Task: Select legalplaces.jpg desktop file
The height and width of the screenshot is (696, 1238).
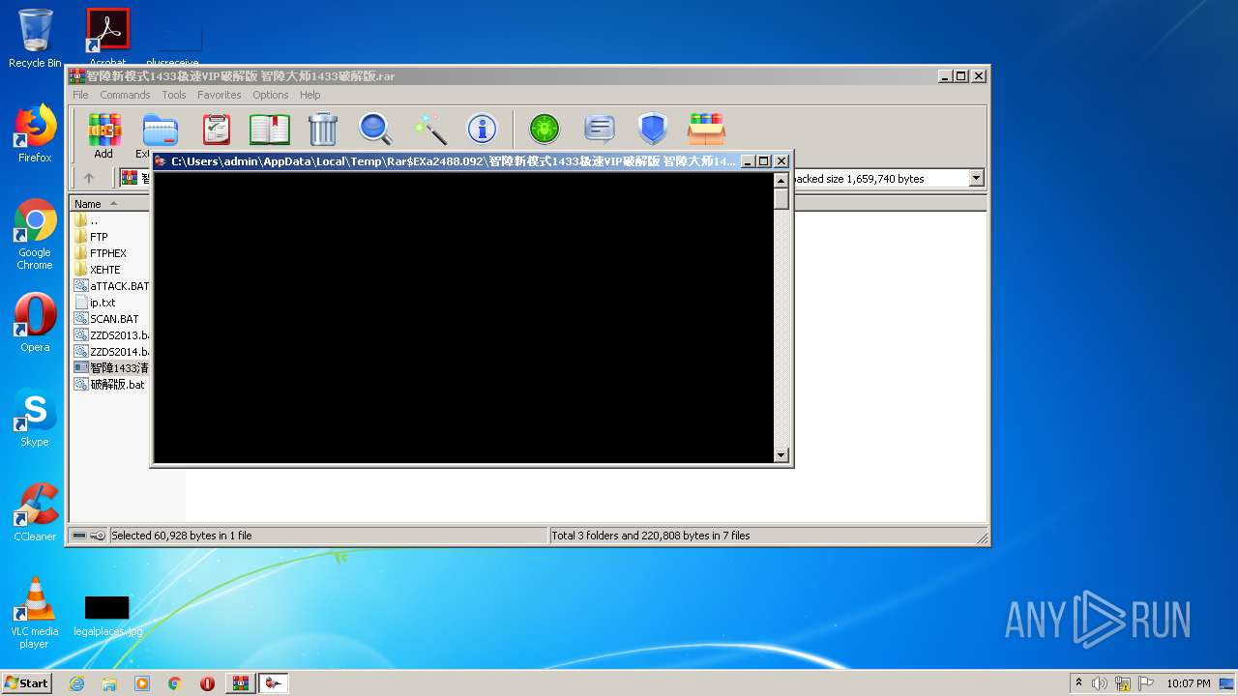Action: click(107, 617)
